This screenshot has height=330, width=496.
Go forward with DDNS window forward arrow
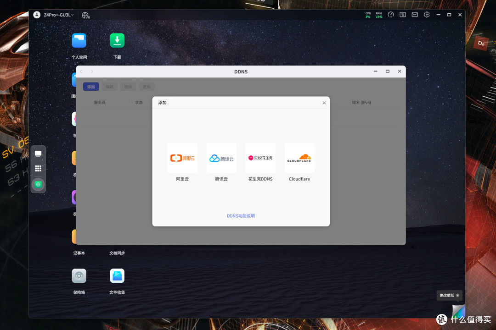coord(92,71)
